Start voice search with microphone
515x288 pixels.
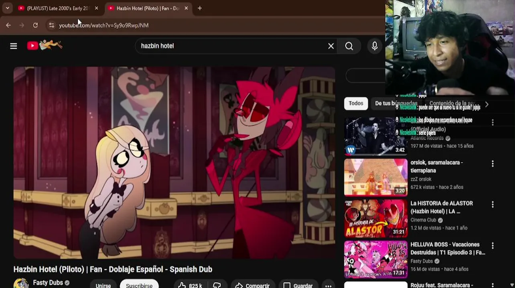pos(375,46)
